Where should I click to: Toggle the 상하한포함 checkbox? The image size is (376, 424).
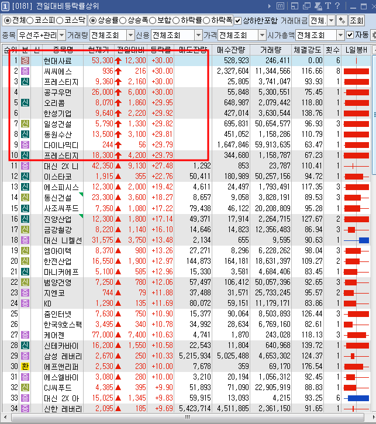(x=237, y=21)
